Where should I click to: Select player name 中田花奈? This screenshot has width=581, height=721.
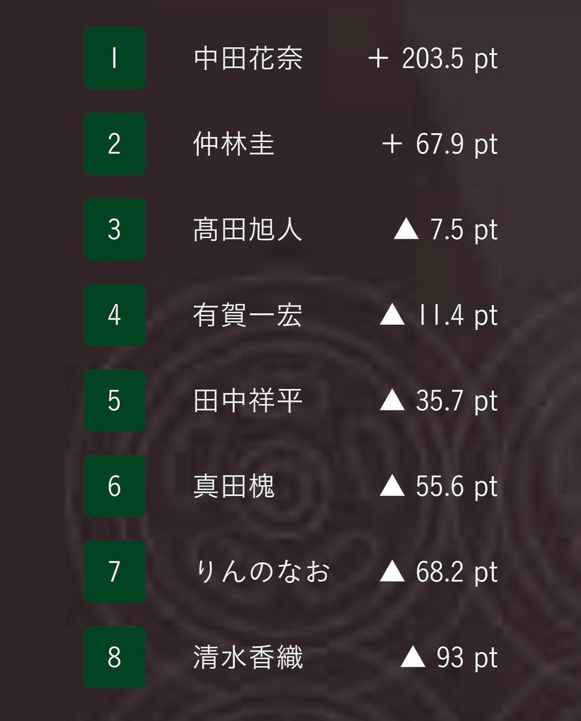pyautogui.click(x=248, y=58)
